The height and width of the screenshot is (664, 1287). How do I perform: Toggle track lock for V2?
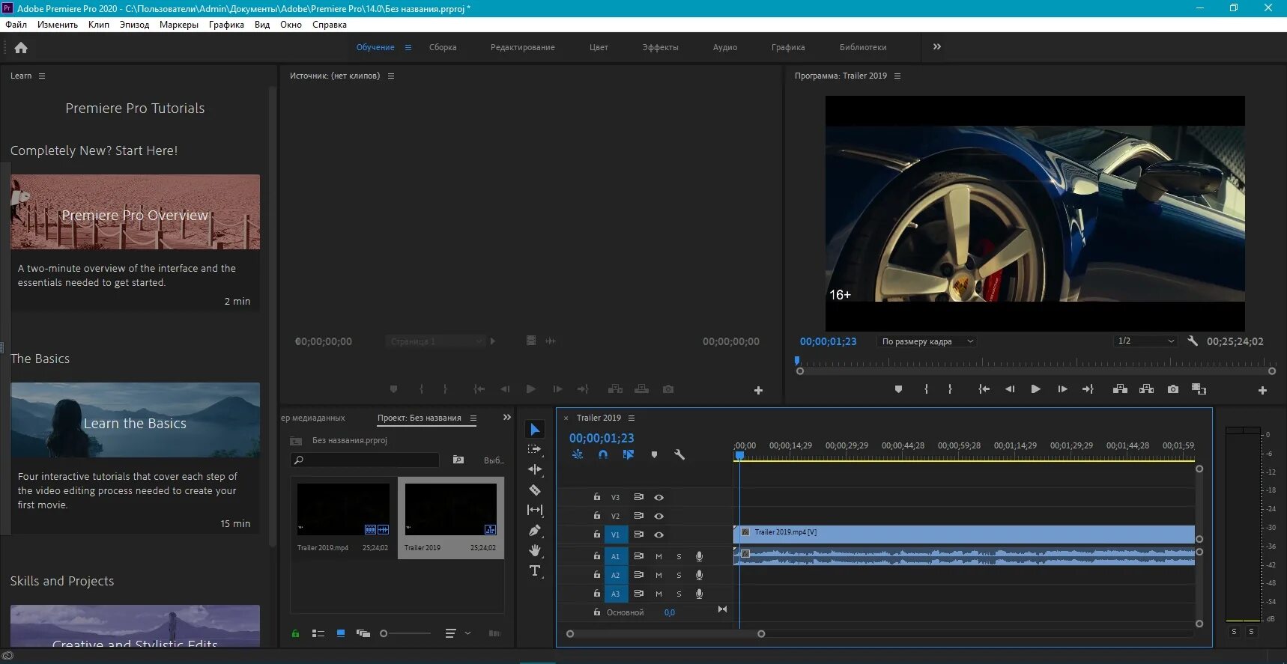[x=597, y=516]
